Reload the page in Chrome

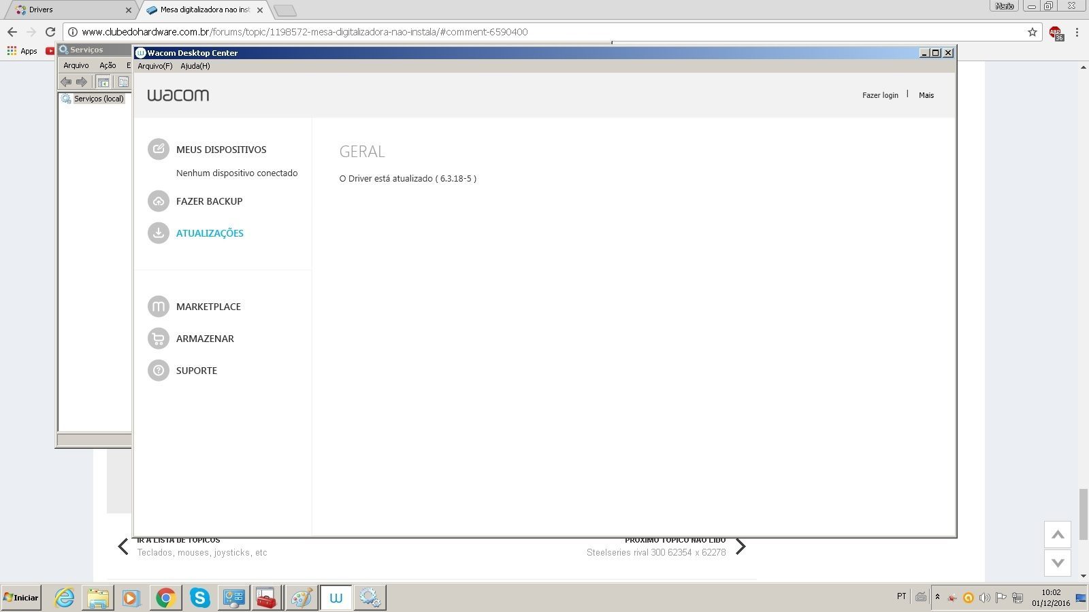click(x=50, y=32)
